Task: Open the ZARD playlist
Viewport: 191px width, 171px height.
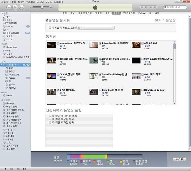Action: (x=9, y=143)
